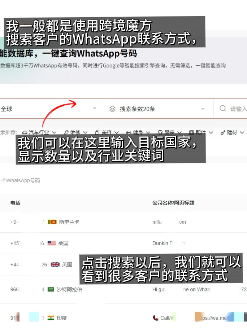Click the 建材 category icon
This screenshot has width=247, height=329.
click(223, 133)
